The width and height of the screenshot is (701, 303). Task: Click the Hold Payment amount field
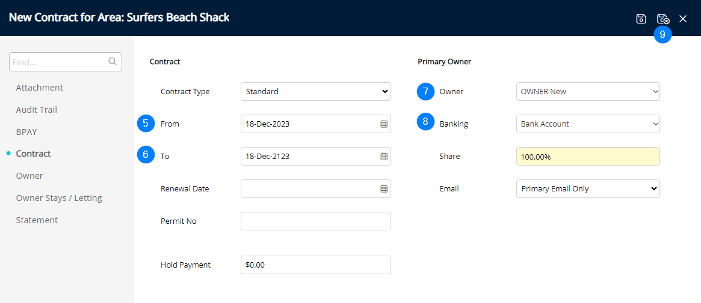(315, 265)
